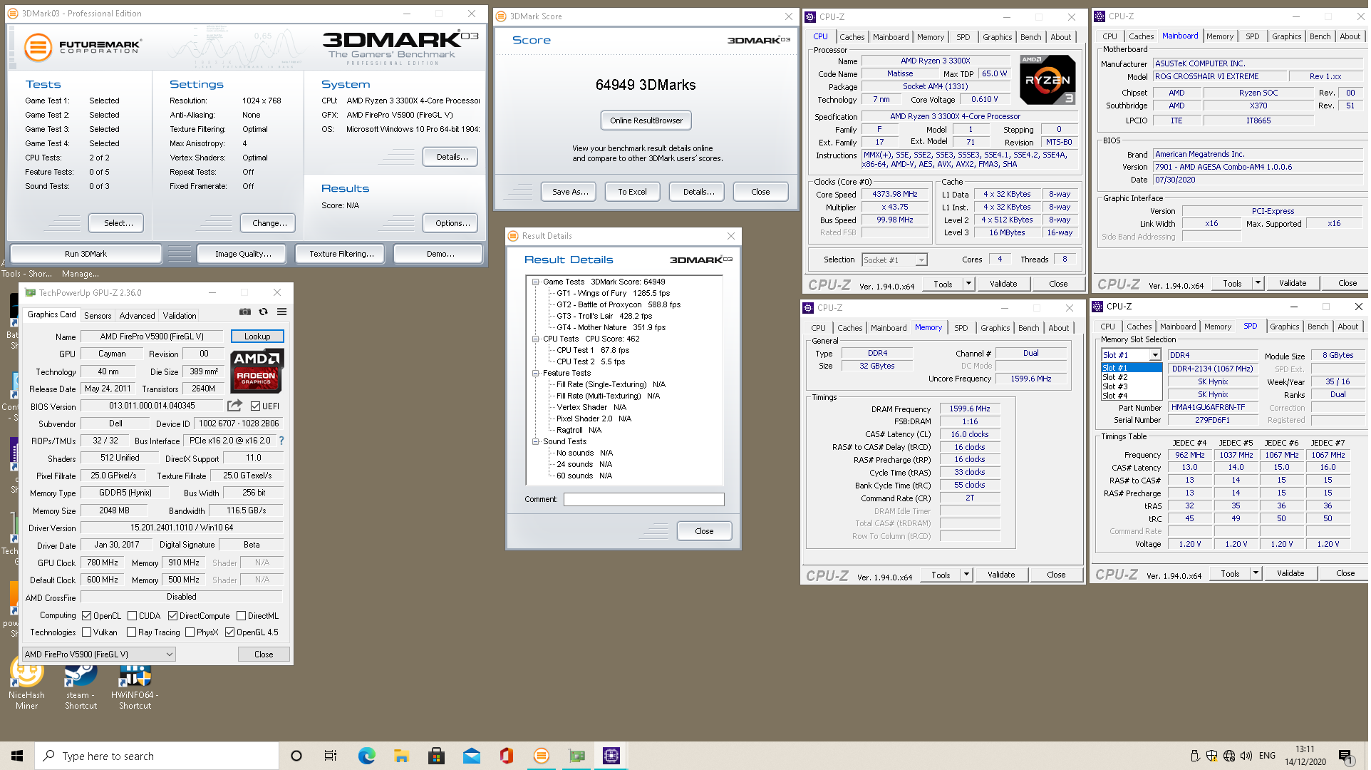This screenshot has height=770, width=1371.
Task: Select the GT2 - Battle of Proxycon result row
Action: click(x=618, y=304)
